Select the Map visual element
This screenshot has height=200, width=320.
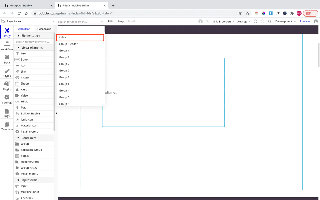pyautogui.click(x=34, y=107)
